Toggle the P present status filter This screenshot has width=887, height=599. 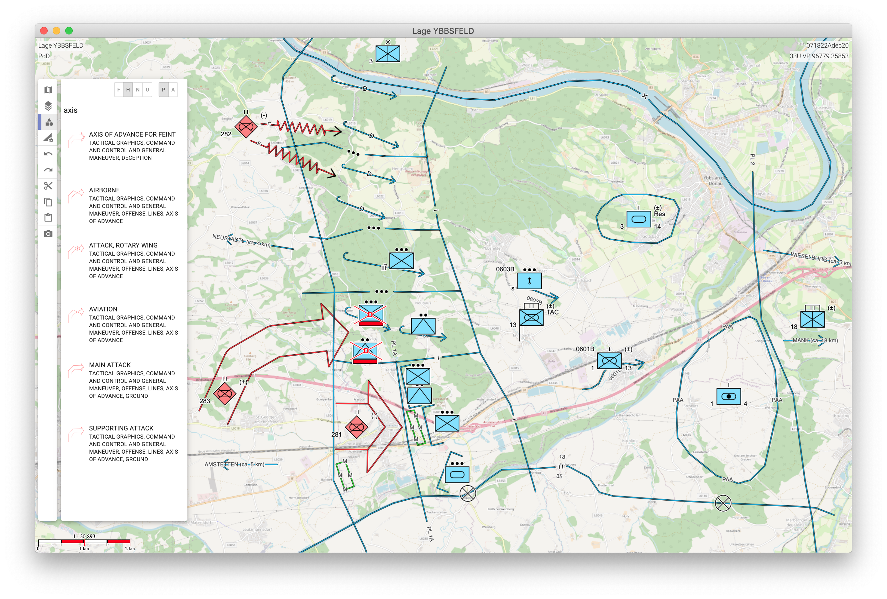pyautogui.click(x=164, y=90)
